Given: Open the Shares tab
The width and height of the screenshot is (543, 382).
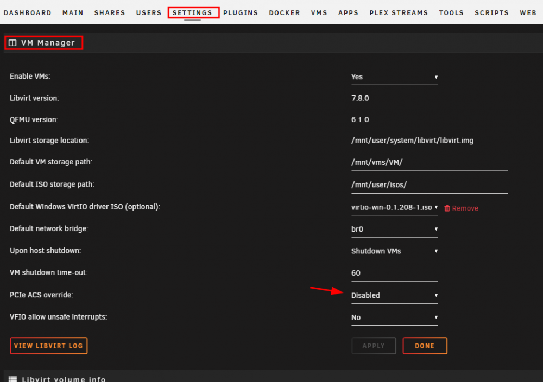Looking at the screenshot, I should pos(110,13).
